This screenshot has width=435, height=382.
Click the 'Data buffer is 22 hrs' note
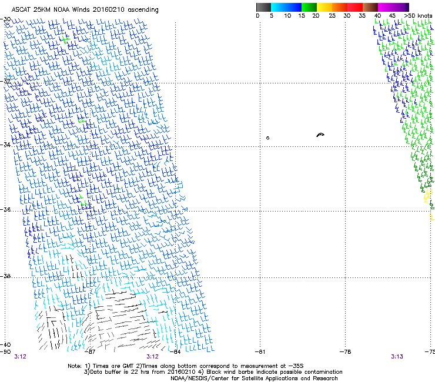pyautogui.click(x=213, y=372)
